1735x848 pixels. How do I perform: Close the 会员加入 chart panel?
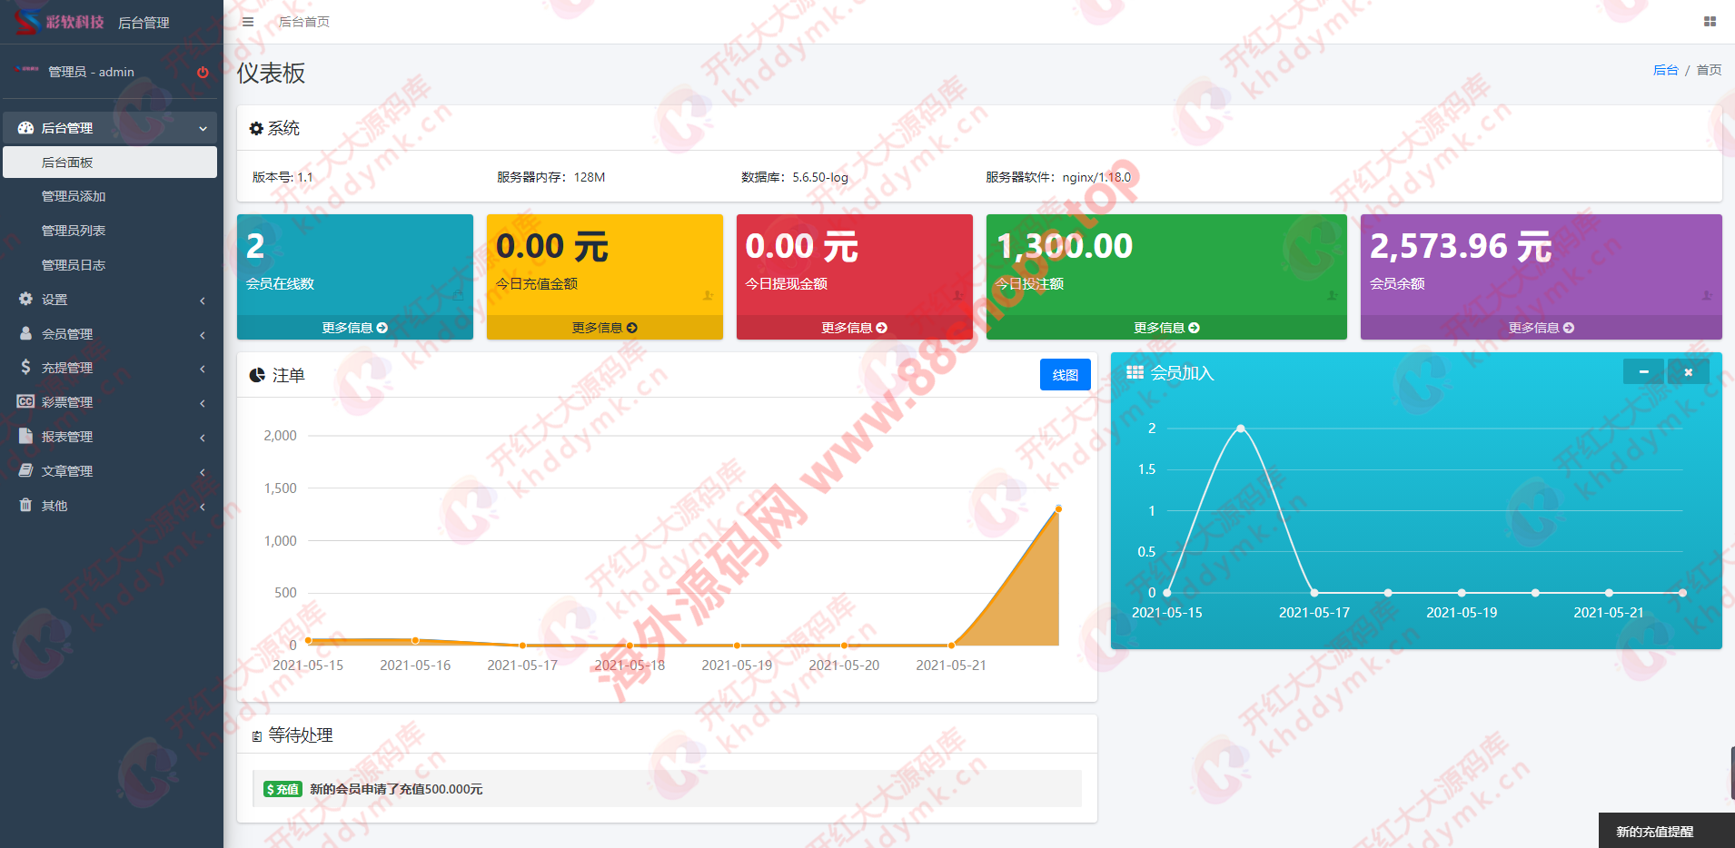[x=1688, y=372]
